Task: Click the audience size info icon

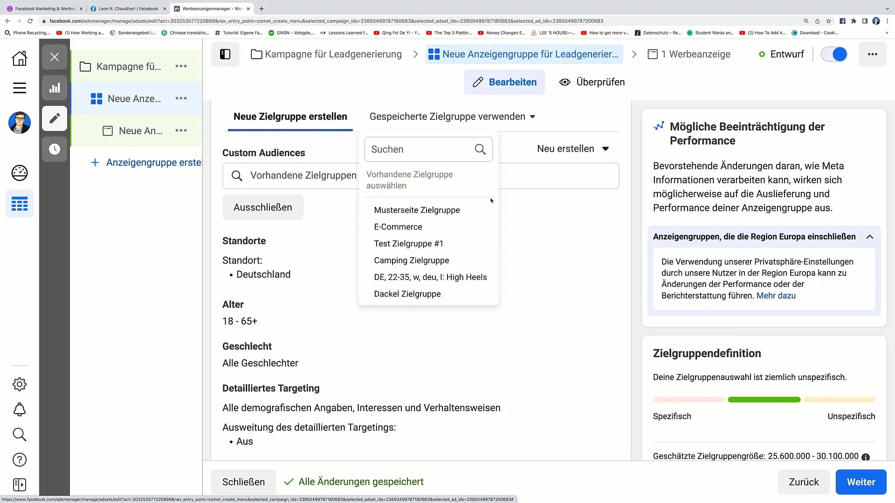Action: (x=866, y=457)
